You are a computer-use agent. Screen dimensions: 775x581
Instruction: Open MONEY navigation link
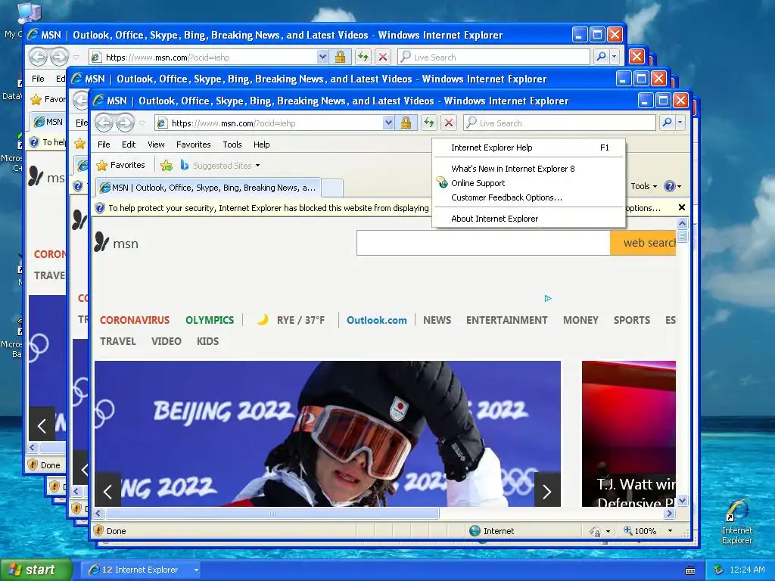pyautogui.click(x=580, y=320)
